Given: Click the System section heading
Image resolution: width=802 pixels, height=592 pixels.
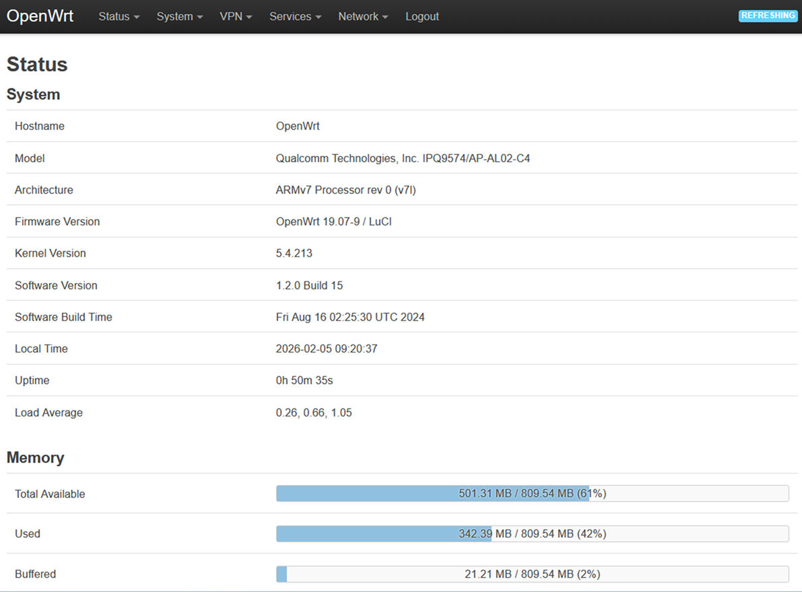Looking at the screenshot, I should [x=33, y=94].
